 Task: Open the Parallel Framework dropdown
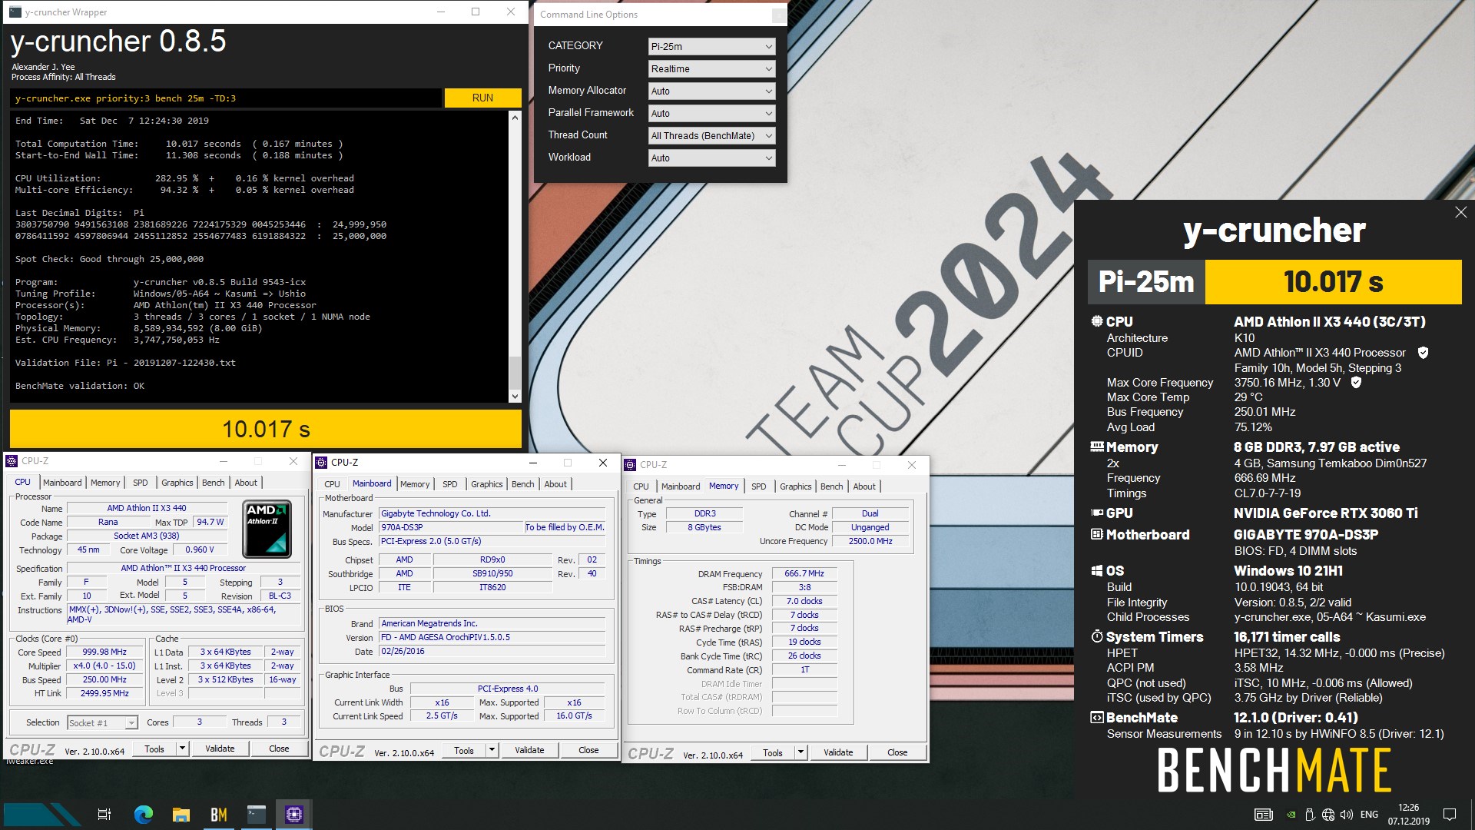711,113
